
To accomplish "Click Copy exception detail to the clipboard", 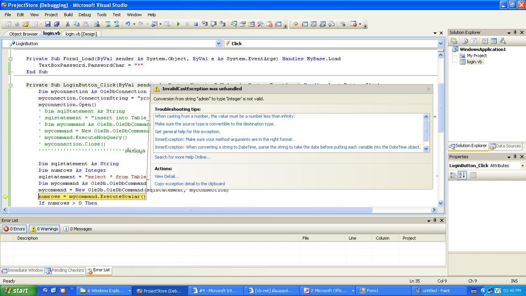I will tap(189, 184).
